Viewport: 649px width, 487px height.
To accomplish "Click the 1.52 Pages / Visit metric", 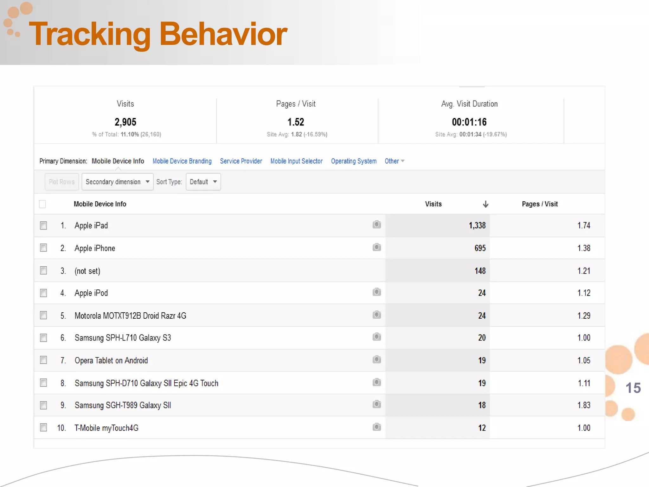I will click(296, 122).
